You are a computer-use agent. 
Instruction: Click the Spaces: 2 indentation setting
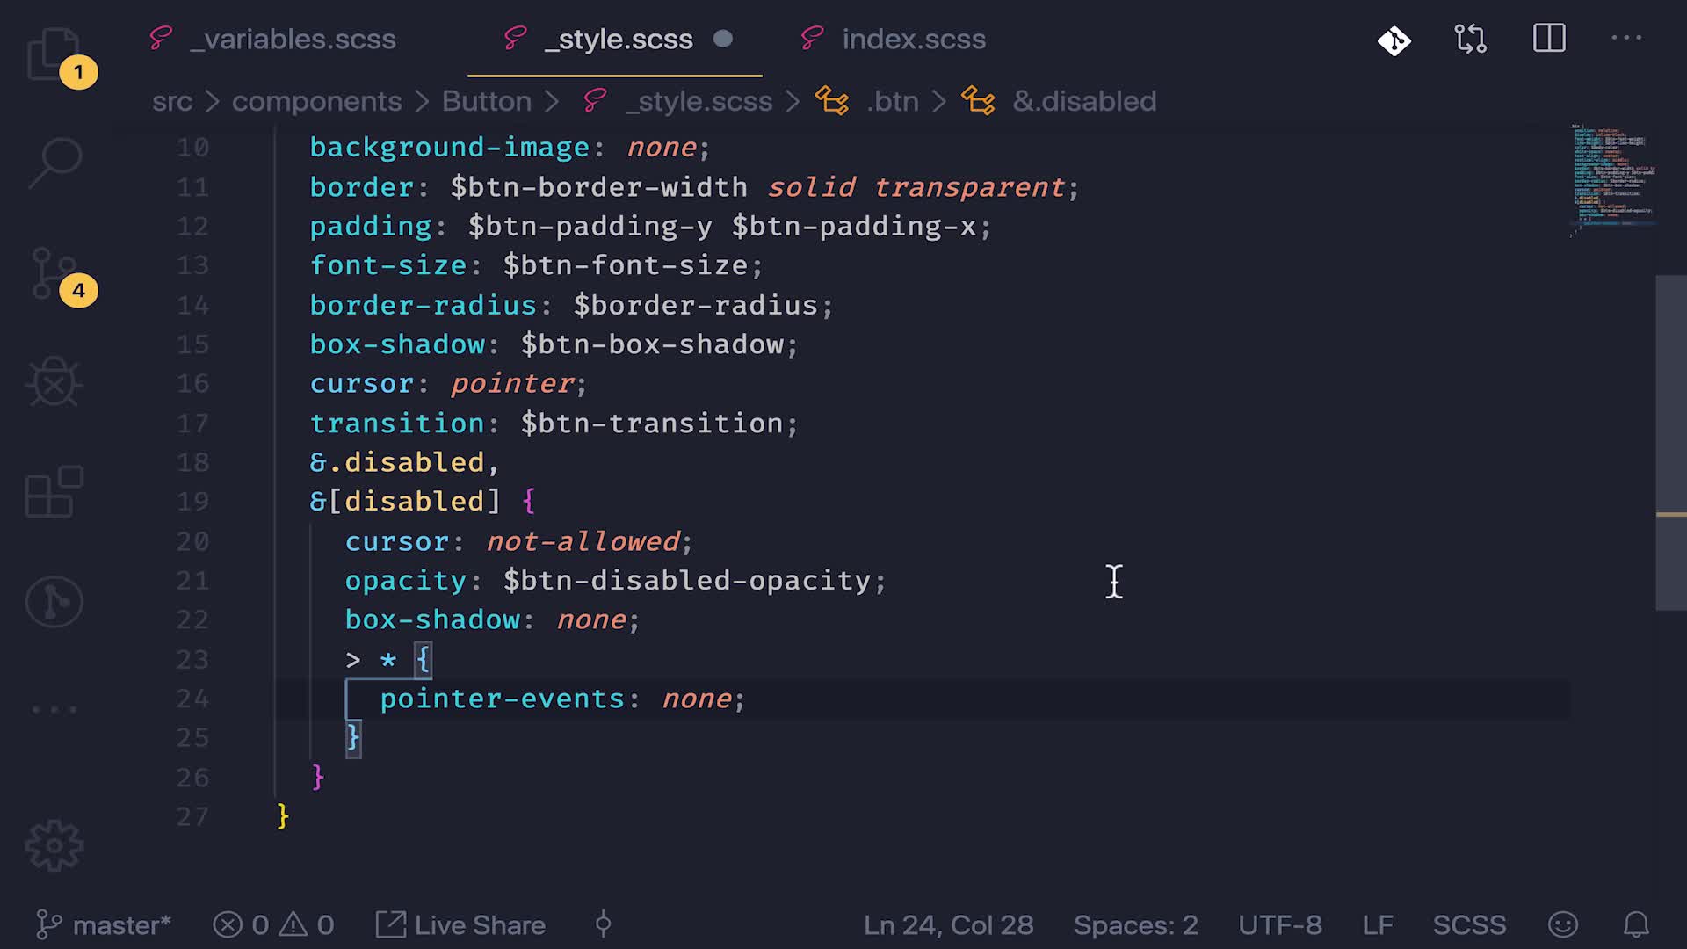coord(1135,925)
